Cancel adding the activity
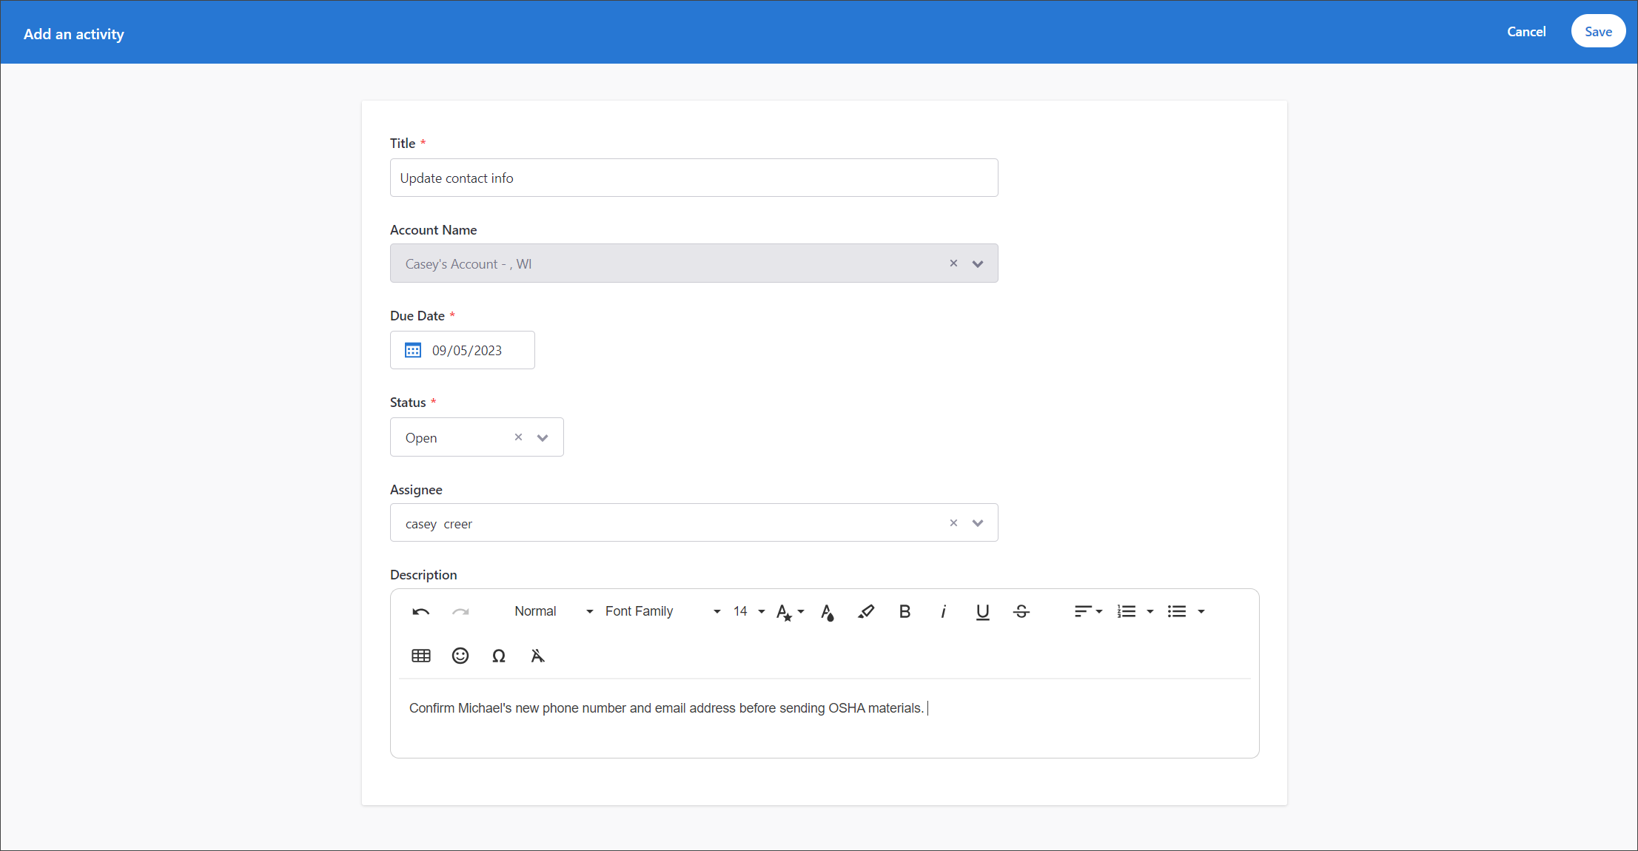The width and height of the screenshot is (1638, 851). [1526, 31]
